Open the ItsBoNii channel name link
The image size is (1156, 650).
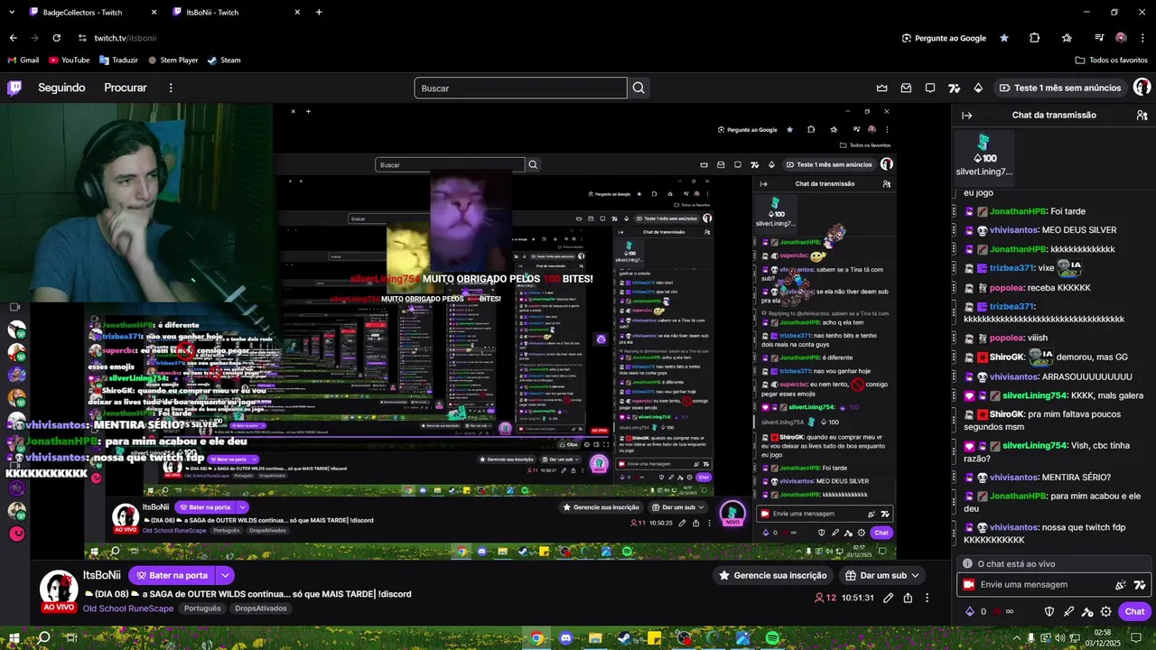pyautogui.click(x=101, y=575)
